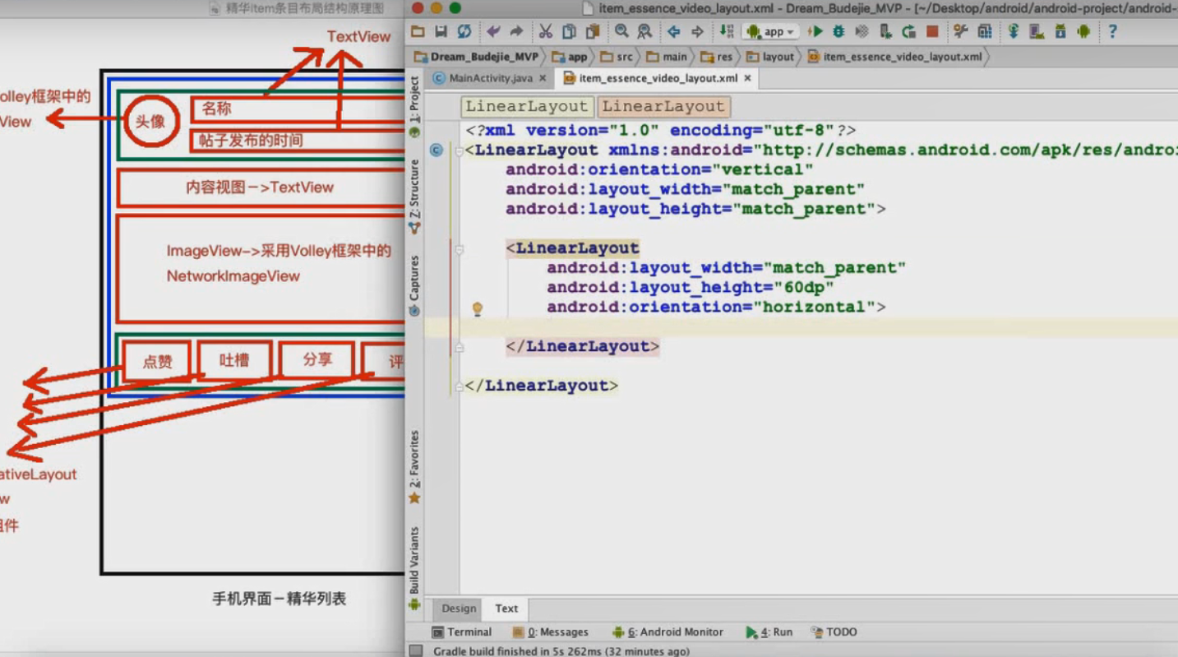The height and width of the screenshot is (657, 1178).
Task: Navigate Forward with right arrow icon
Action: tap(697, 31)
